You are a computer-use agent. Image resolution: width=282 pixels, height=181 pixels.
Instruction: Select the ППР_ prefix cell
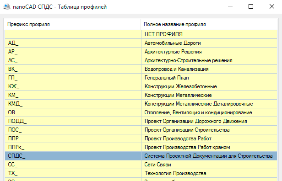(73, 138)
